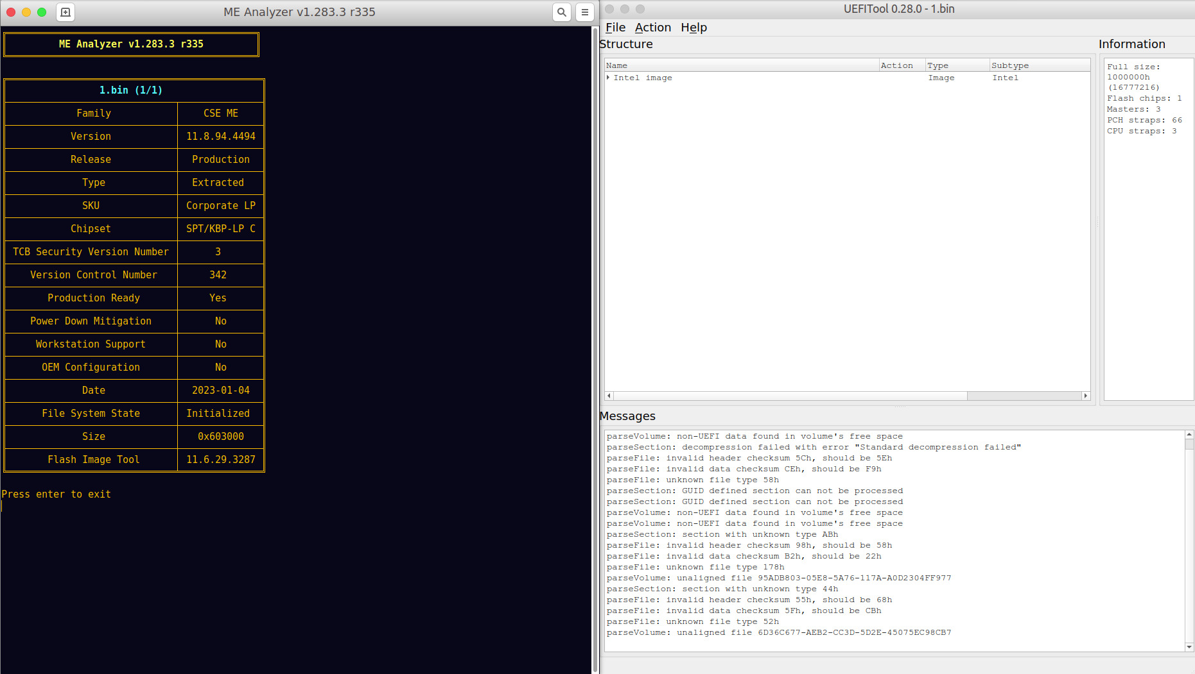Select message 'section with unknown type 44h'
Image resolution: width=1195 pixels, height=674 pixels.
722,589
